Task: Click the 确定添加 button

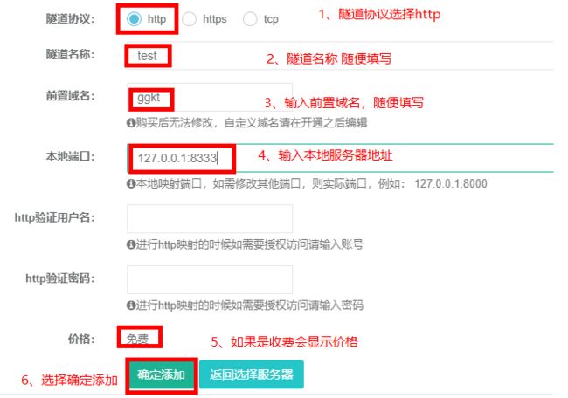Action: tap(161, 374)
